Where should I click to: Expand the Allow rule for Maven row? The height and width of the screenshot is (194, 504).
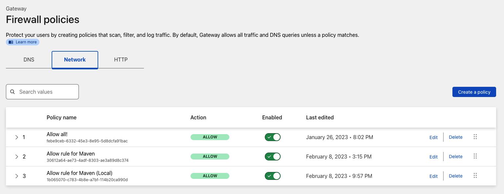tap(17, 157)
